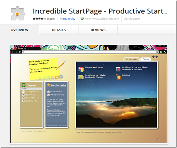The height and width of the screenshot is (148, 177).
Task: Reopen closed tab 'James White'
Action: click(30, 98)
